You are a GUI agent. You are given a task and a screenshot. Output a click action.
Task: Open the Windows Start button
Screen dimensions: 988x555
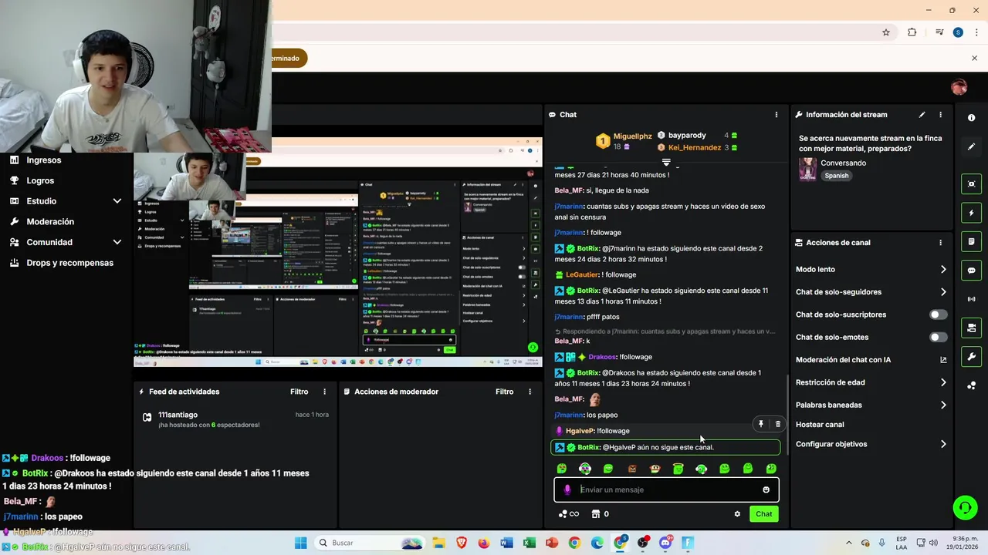(301, 543)
